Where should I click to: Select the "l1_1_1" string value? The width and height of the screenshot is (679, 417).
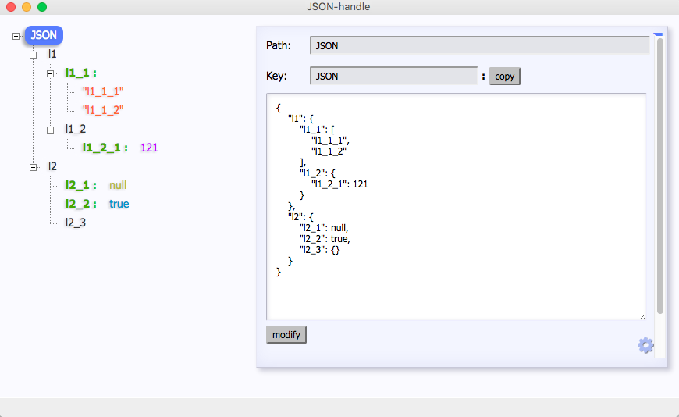(103, 91)
